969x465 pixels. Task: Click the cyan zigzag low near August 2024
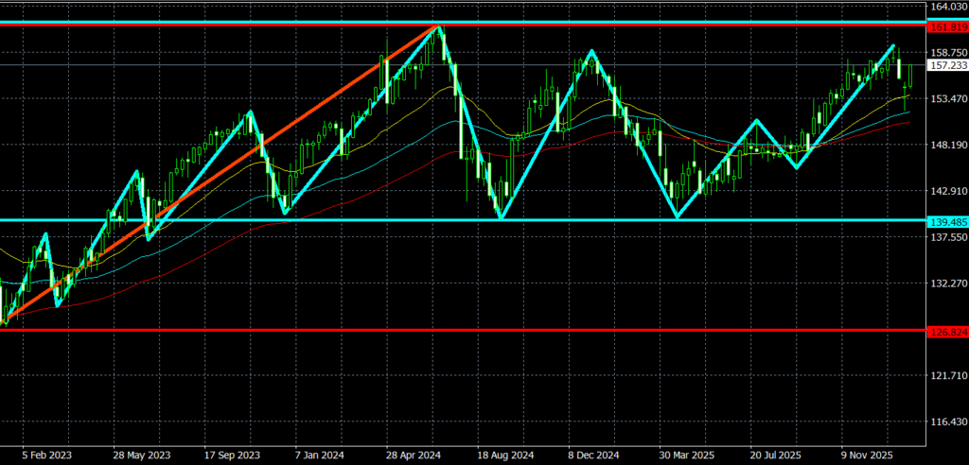click(x=501, y=218)
